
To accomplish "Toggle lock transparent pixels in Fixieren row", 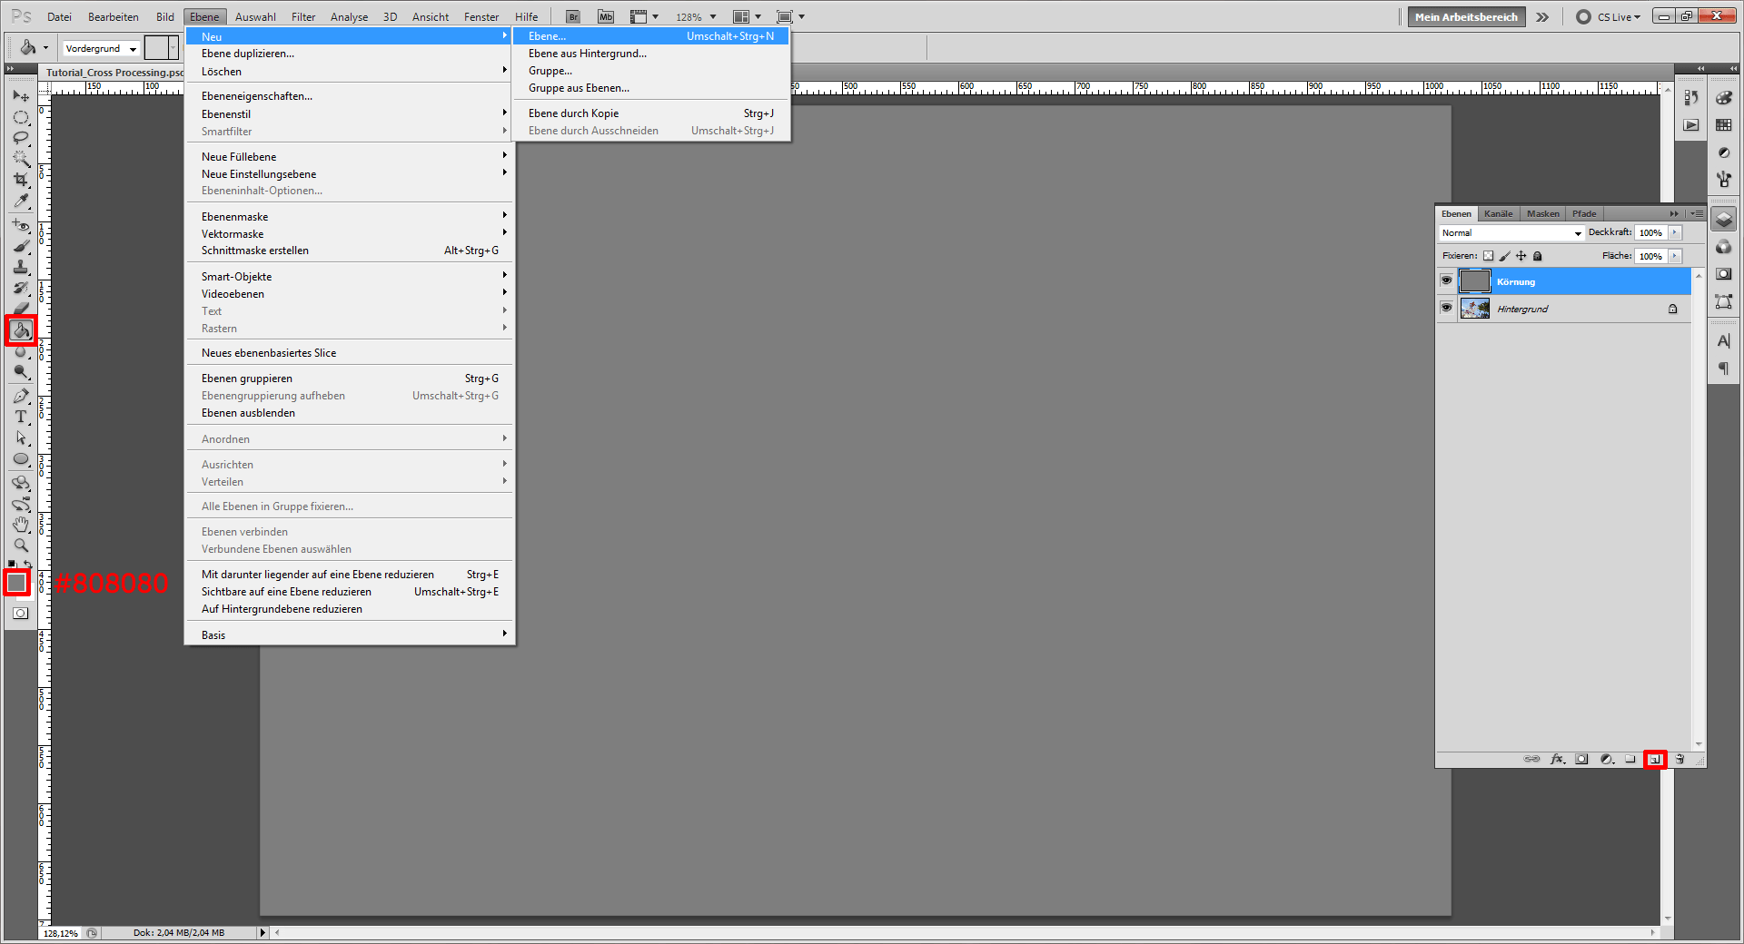I will (1488, 256).
